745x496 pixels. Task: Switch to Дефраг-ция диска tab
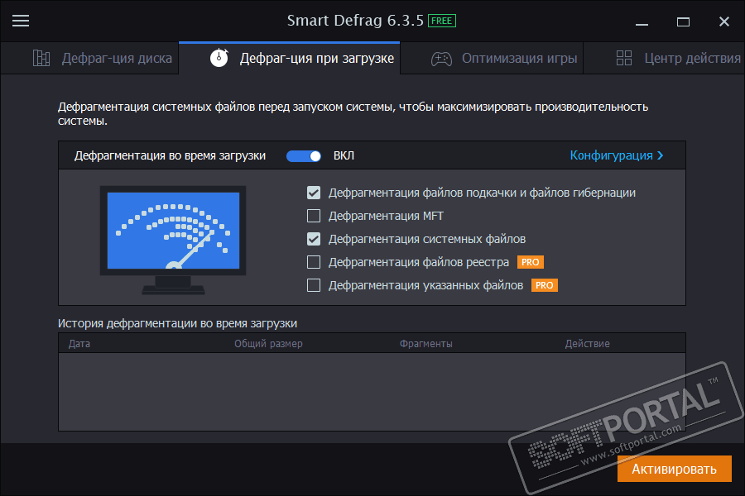tap(89, 58)
